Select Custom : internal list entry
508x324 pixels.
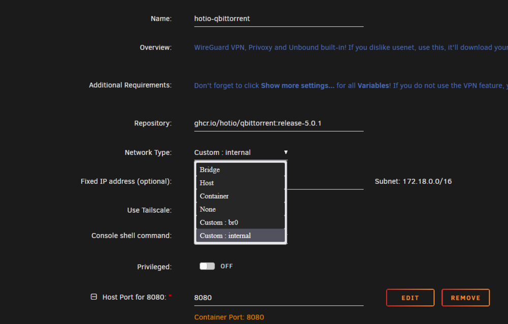(x=240, y=236)
